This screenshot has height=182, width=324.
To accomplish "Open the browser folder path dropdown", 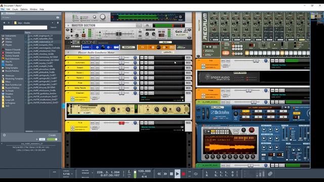I will pos(52,23).
